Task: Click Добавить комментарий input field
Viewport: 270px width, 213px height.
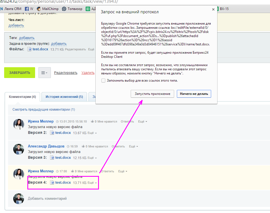Action: 47,198
